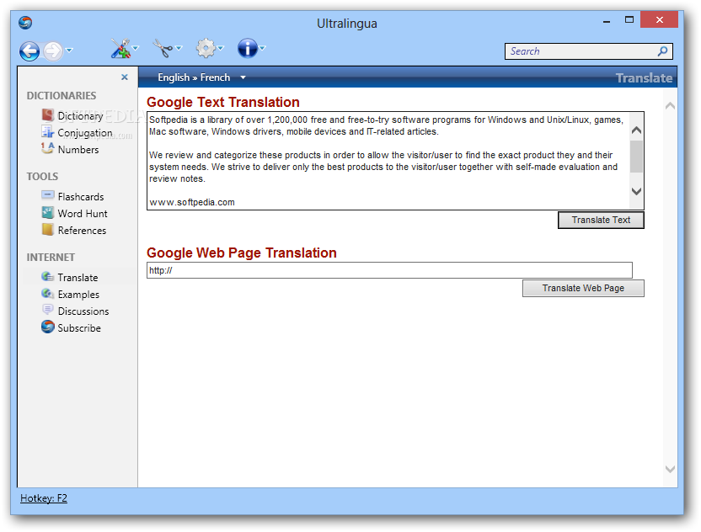Click the INTERNET section heading
The width and height of the screenshot is (701, 532).
click(51, 258)
